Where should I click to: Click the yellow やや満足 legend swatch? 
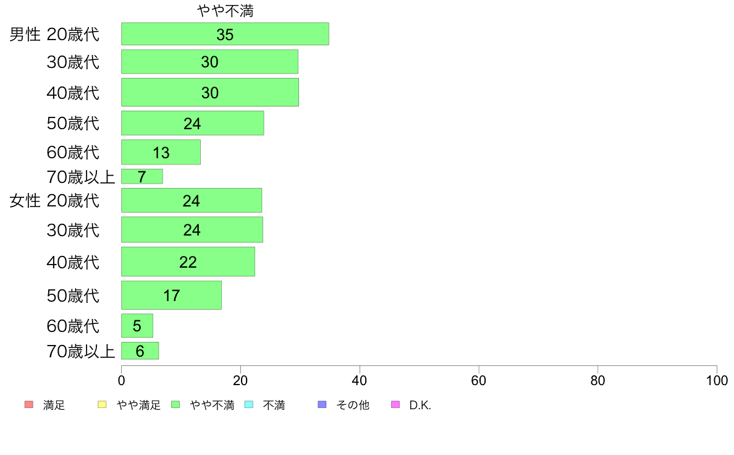[x=102, y=404]
